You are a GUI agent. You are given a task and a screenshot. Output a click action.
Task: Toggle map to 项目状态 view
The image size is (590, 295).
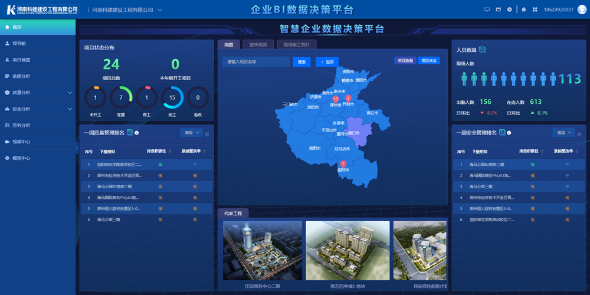[428, 61]
